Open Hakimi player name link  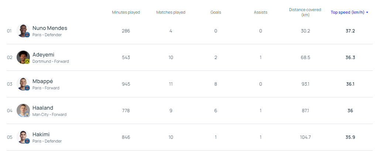click(41, 134)
